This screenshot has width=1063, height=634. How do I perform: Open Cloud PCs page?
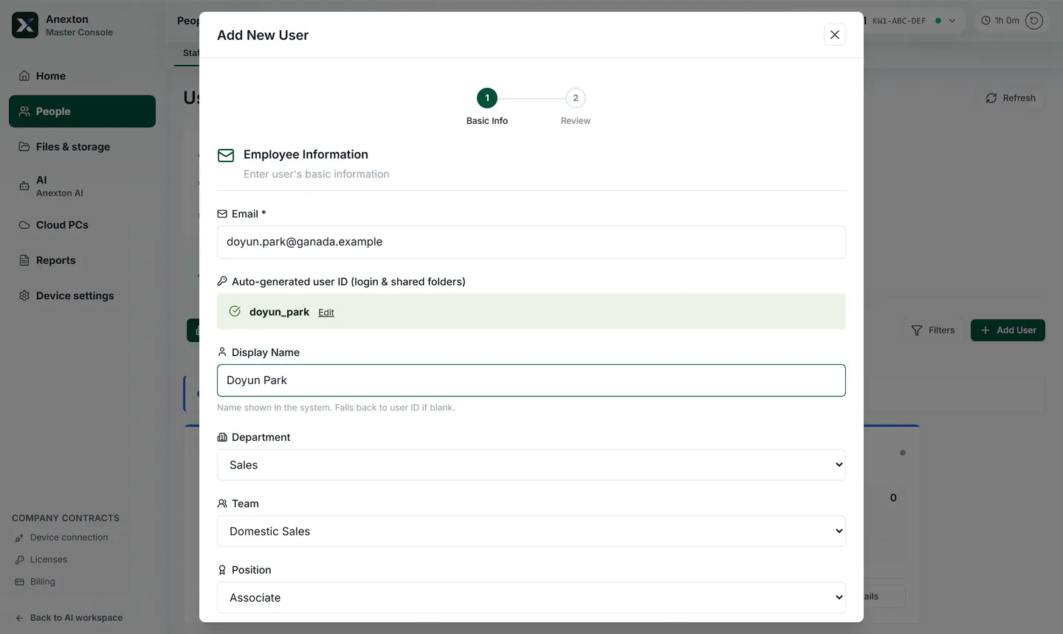82,225
